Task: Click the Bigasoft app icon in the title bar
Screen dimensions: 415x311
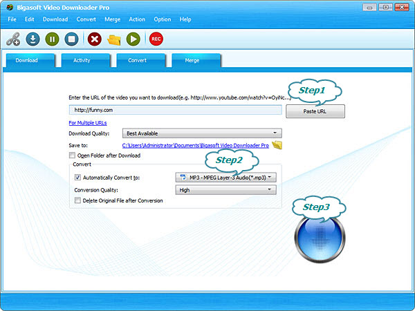Action: [x=10, y=7]
